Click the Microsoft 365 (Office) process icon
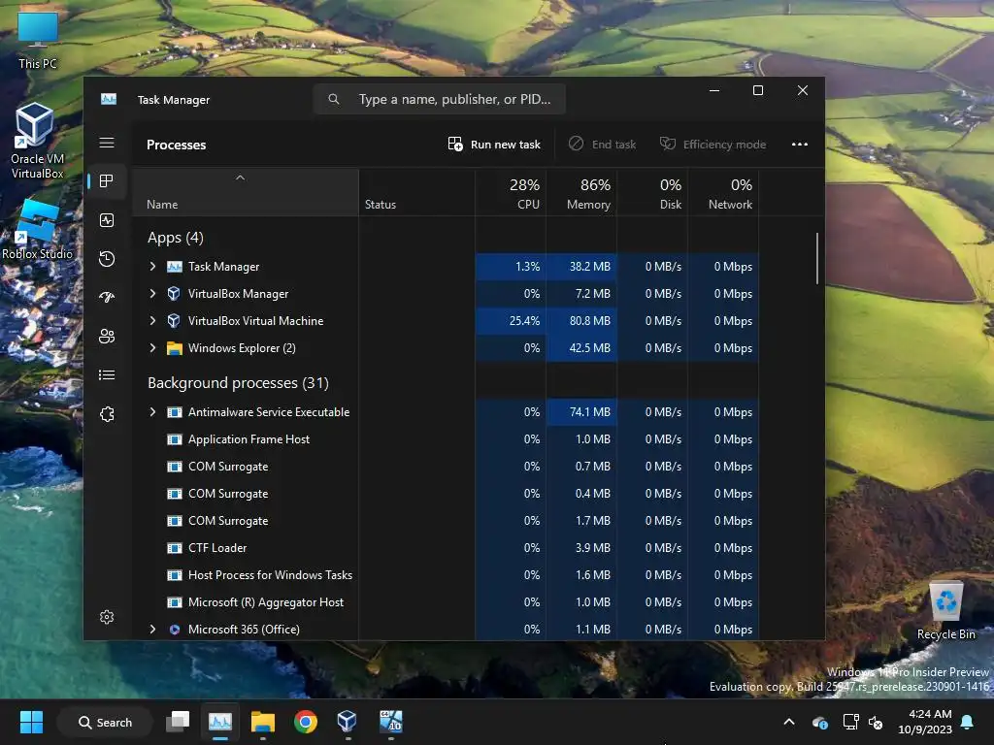 coord(175,630)
